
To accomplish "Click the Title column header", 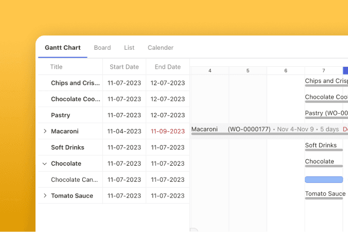I will pyautogui.click(x=56, y=67).
